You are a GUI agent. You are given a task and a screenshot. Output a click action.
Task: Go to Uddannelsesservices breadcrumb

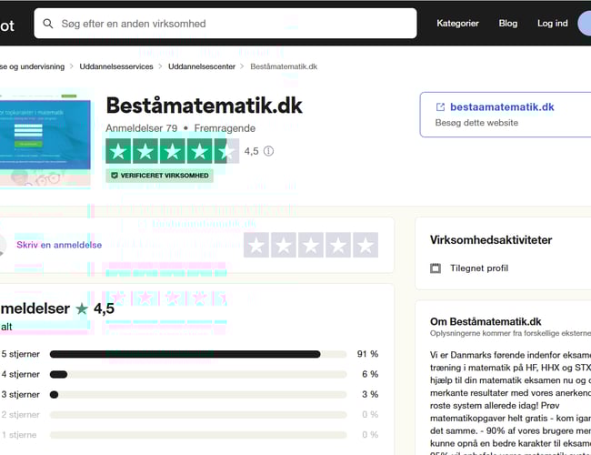(116, 66)
